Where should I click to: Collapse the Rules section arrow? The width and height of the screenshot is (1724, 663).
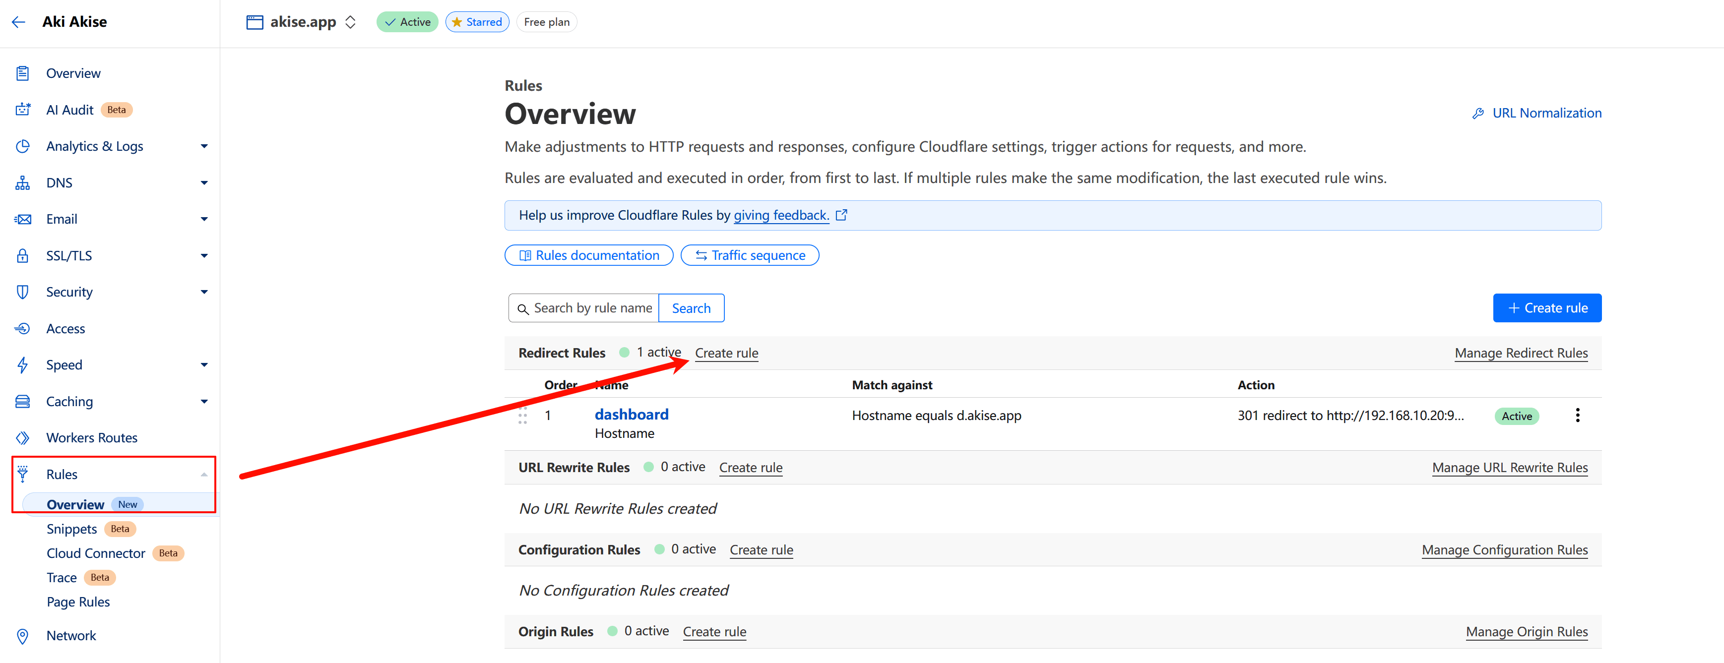[x=204, y=475]
